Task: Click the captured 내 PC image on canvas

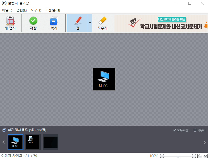Action: pyautogui.click(x=104, y=79)
